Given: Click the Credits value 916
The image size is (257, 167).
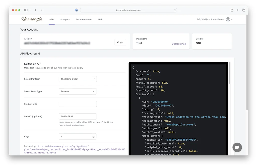Looking at the screenshot, I should pyautogui.click(x=198, y=43).
